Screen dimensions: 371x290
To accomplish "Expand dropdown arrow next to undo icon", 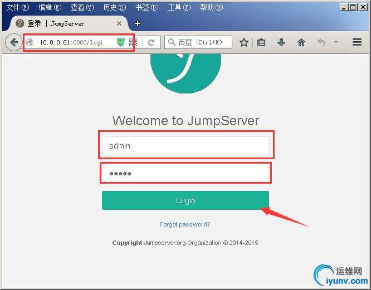I will (336, 42).
